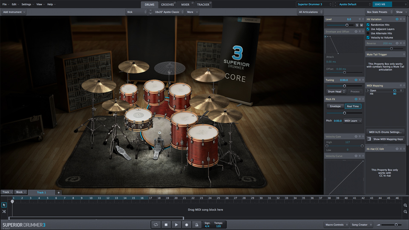
Task: Open the 18x20 Ayotte Classic drum dropdown
Action: click(169, 12)
